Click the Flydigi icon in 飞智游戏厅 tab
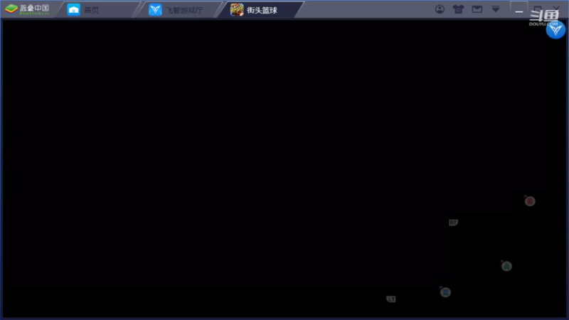The width and height of the screenshot is (569, 320). click(x=155, y=10)
